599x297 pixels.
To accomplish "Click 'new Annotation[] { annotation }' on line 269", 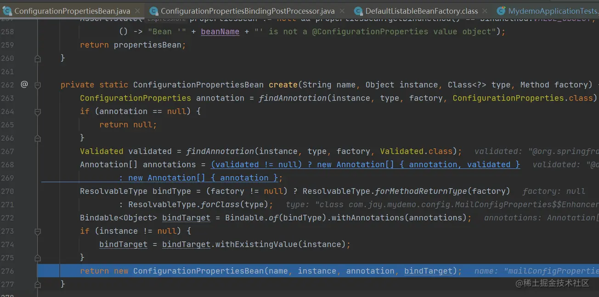I will click(x=203, y=178).
